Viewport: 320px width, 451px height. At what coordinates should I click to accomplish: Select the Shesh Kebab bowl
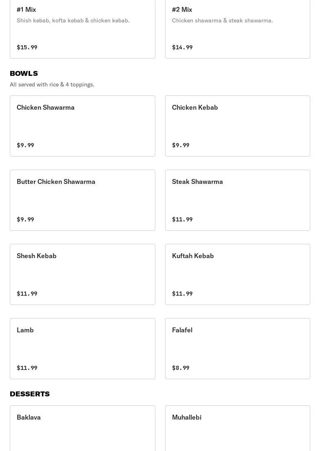(82, 274)
